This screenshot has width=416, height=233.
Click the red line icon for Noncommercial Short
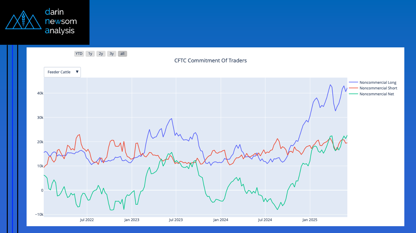click(353, 88)
